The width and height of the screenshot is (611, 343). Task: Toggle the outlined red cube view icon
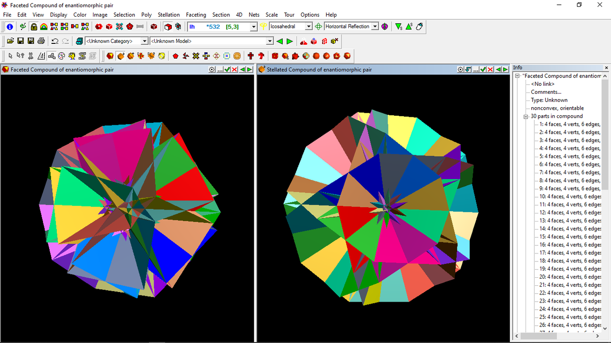tap(168, 27)
